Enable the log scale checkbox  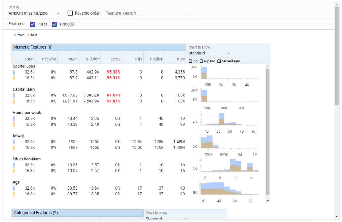(190, 61)
